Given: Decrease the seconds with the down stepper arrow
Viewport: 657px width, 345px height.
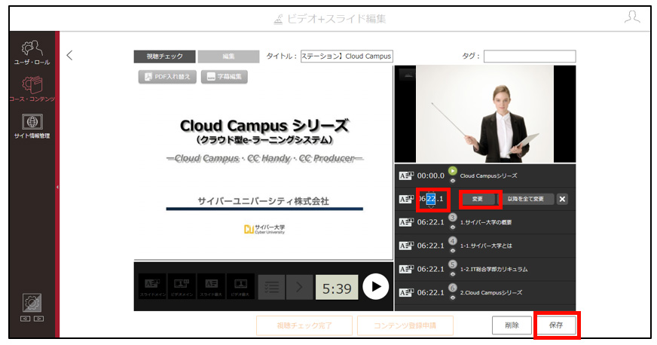Looking at the screenshot, I should 431,207.
